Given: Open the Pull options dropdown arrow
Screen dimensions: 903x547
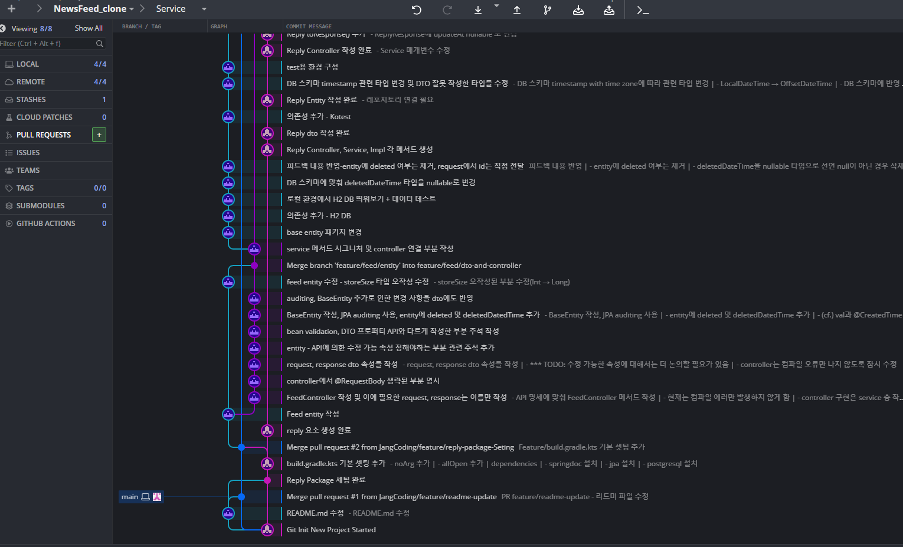Looking at the screenshot, I should (x=496, y=6).
